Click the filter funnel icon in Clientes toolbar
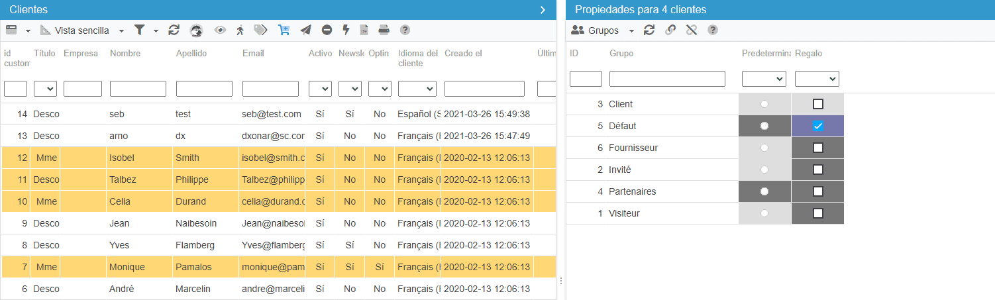Image resolution: width=995 pixels, height=300 pixels. pyautogui.click(x=139, y=30)
